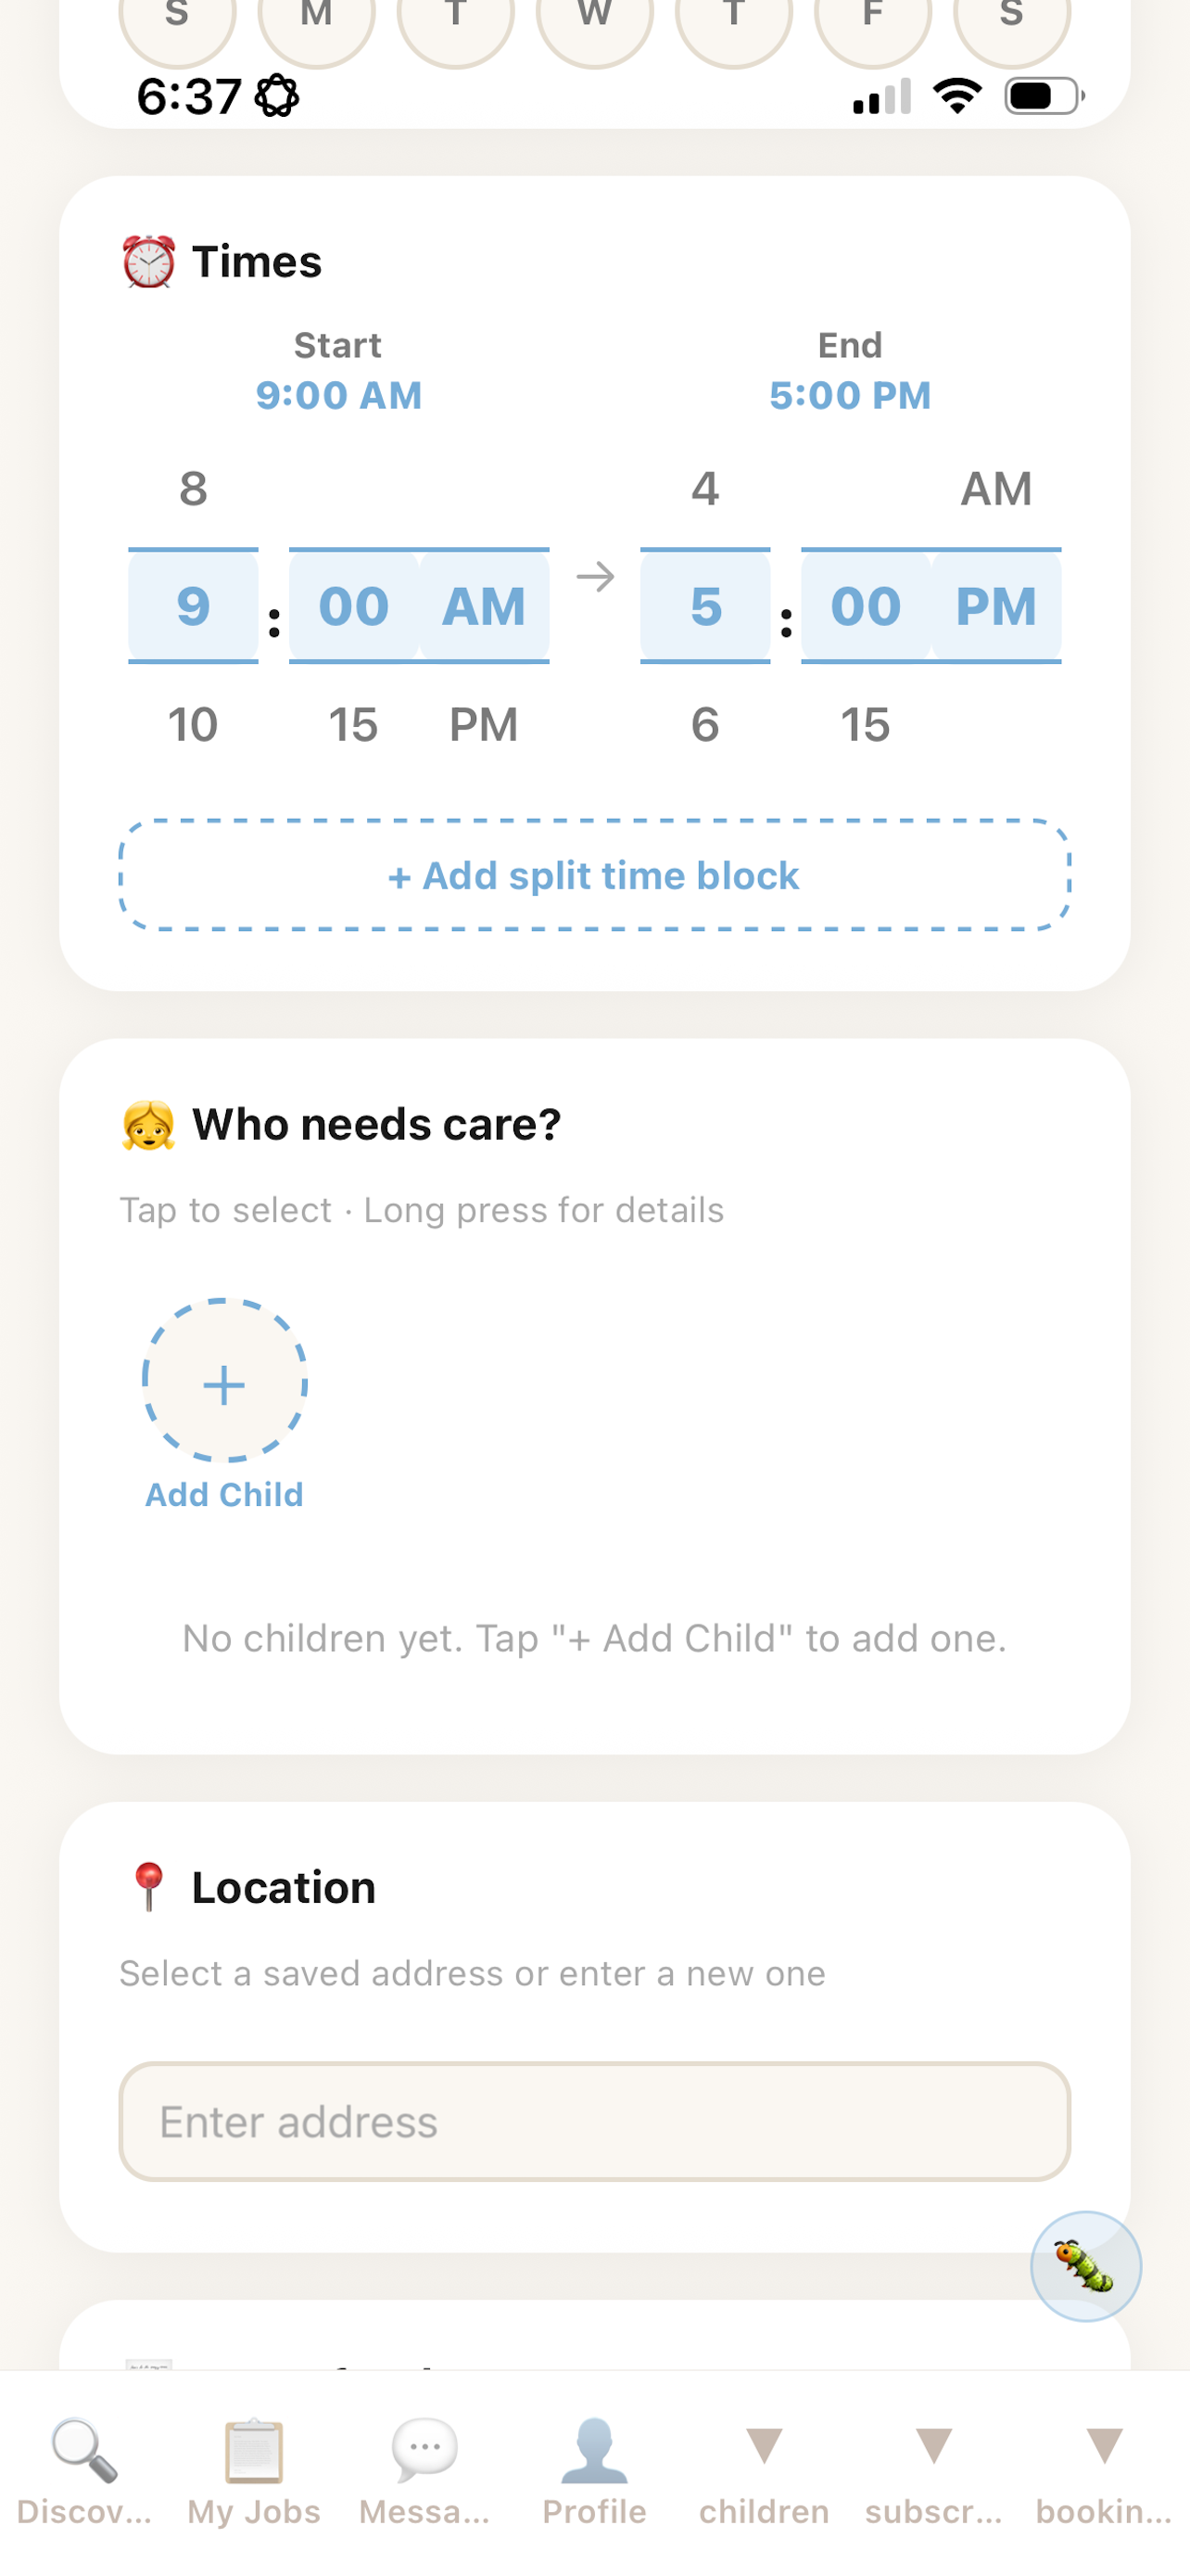The width and height of the screenshot is (1190, 2576).
Task: Select hour 6 in end time picker
Action: (x=705, y=724)
